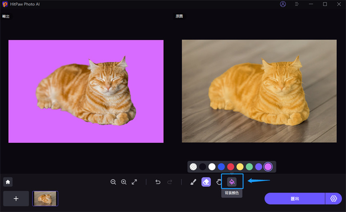This screenshot has width=346, height=212.
Task: Zoom in with the plus magnifier
Action: (x=124, y=182)
